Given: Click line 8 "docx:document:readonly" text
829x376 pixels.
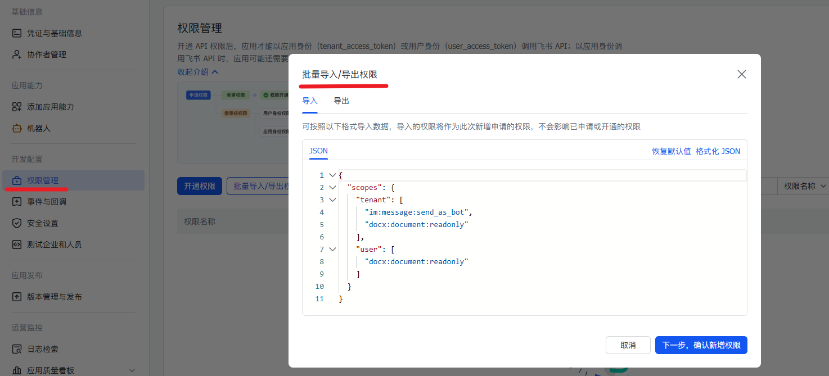Looking at the screenshot, I should (x=416, y=262).
